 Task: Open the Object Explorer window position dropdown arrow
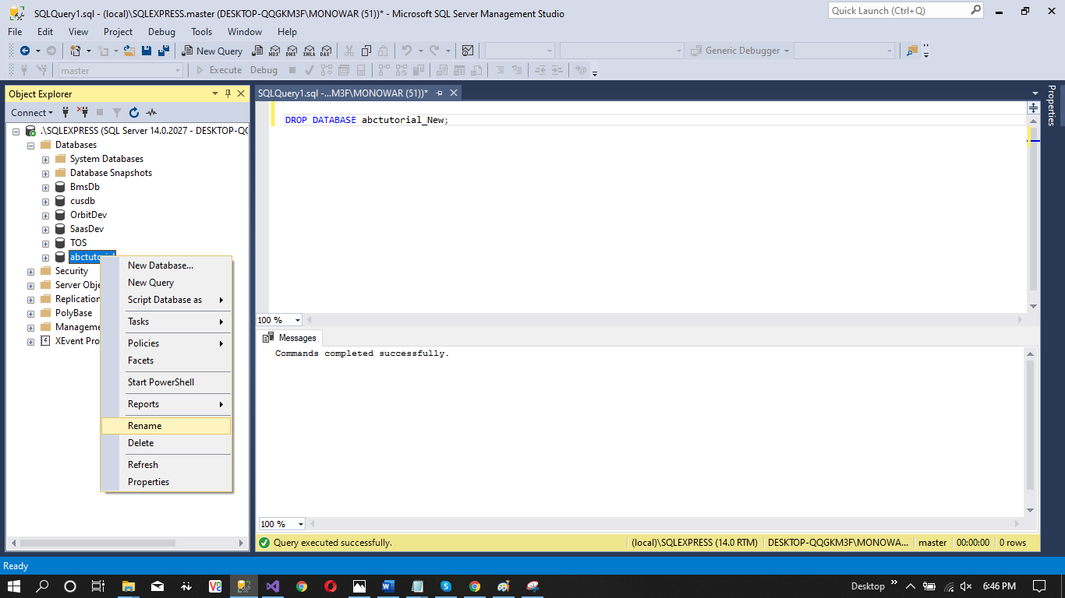215,93
